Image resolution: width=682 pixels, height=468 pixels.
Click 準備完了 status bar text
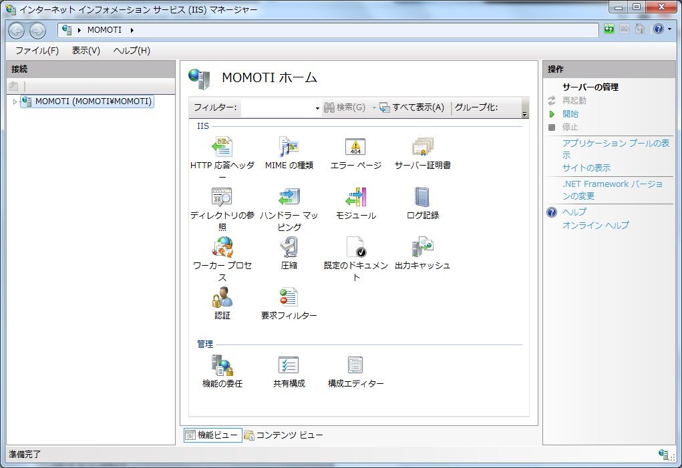tap(25, 455)
